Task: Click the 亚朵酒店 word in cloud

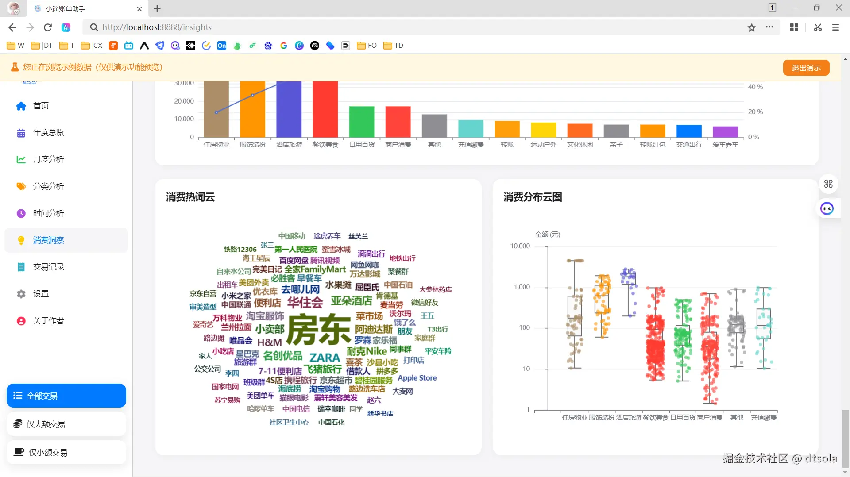Action: click(x=352, y=301)
